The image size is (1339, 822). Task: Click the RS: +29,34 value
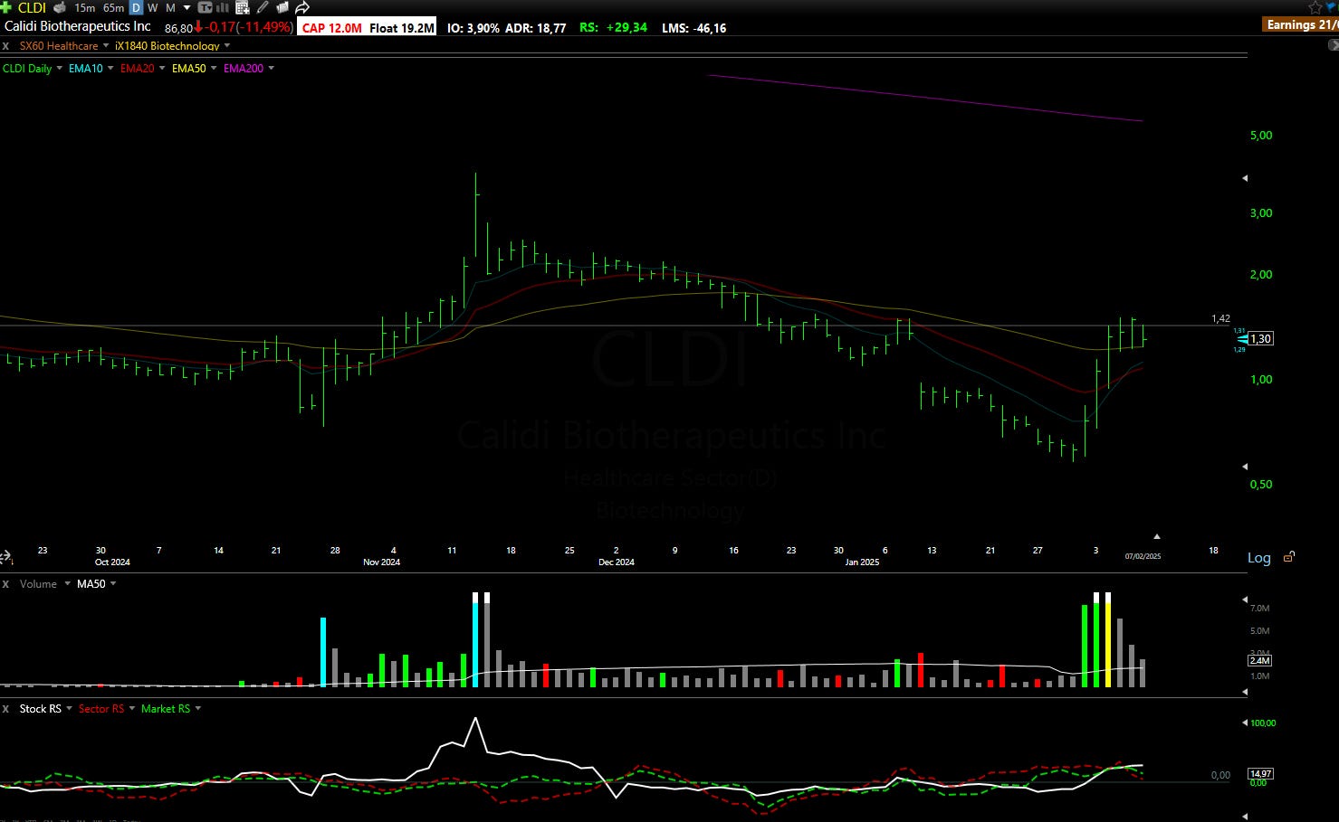(x=614, y=28)
